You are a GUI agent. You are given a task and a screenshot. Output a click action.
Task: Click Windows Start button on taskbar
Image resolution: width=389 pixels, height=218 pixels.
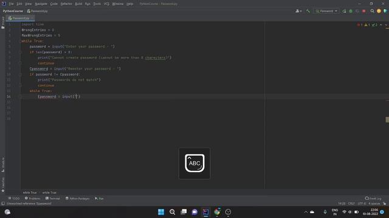[x=161, y=212]
